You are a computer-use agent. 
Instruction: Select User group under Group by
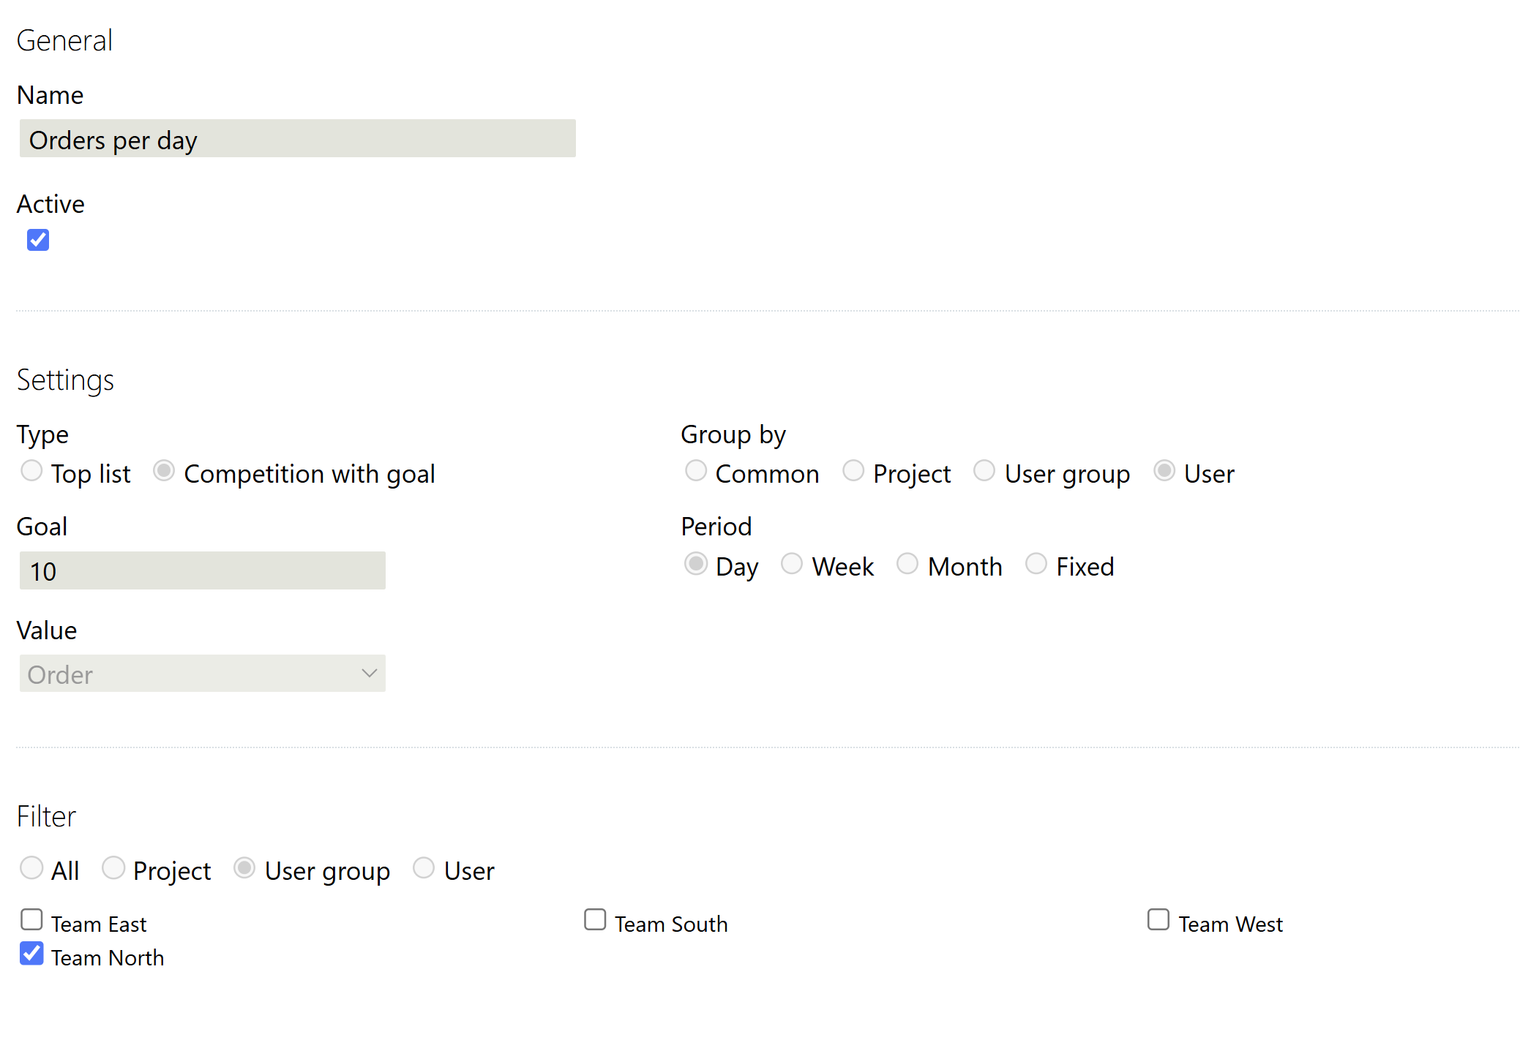point(984,471)
